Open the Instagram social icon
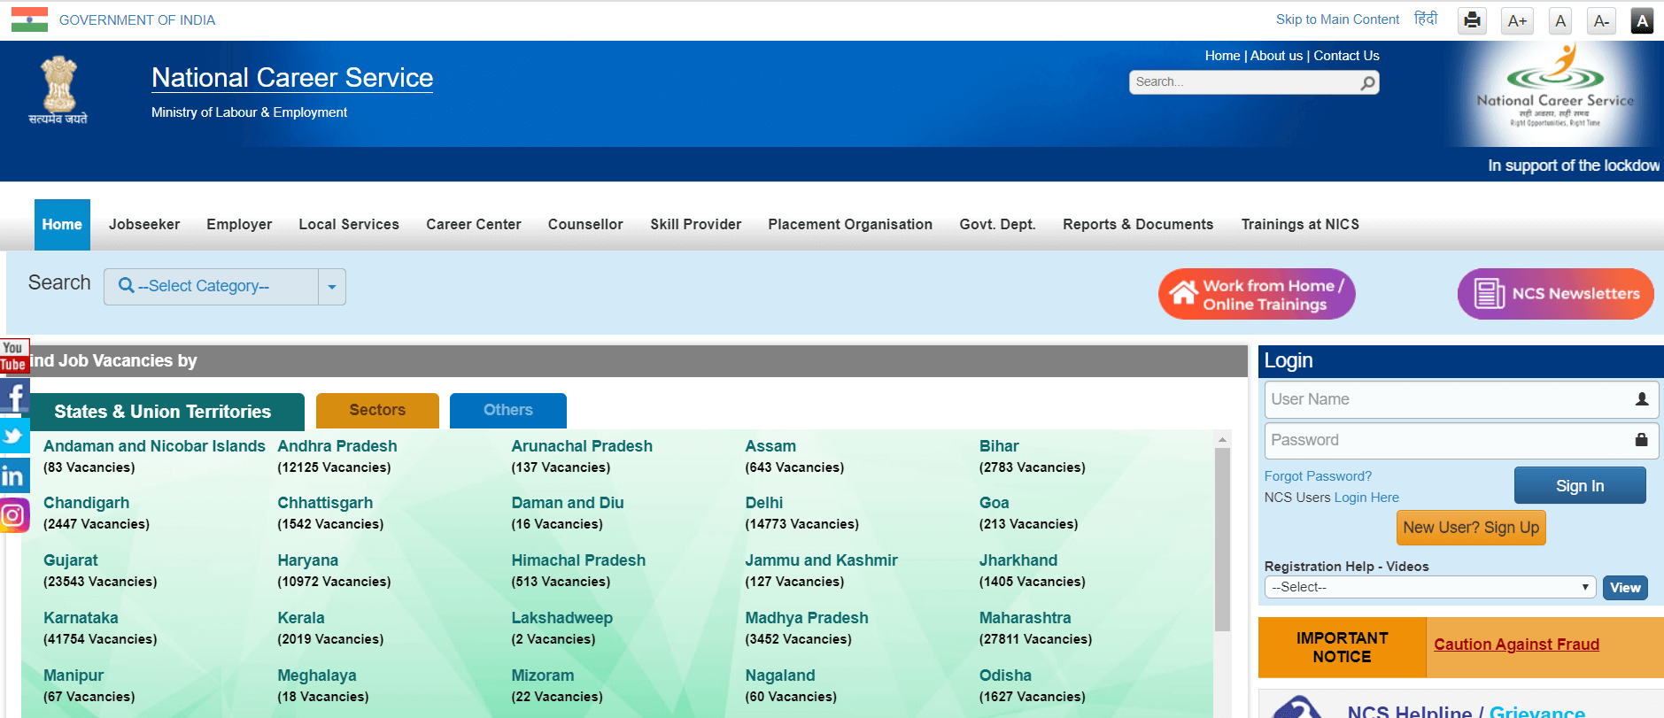Viewport: 1664px width, 718px height. [x=14, y=514]
